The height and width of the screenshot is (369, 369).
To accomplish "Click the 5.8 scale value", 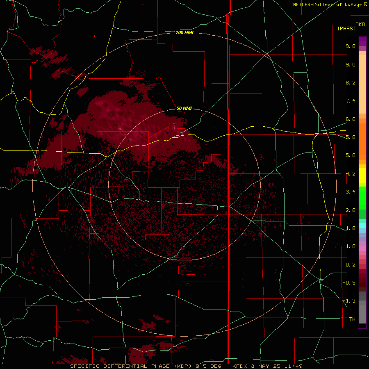I will click(x=351, y=137).
